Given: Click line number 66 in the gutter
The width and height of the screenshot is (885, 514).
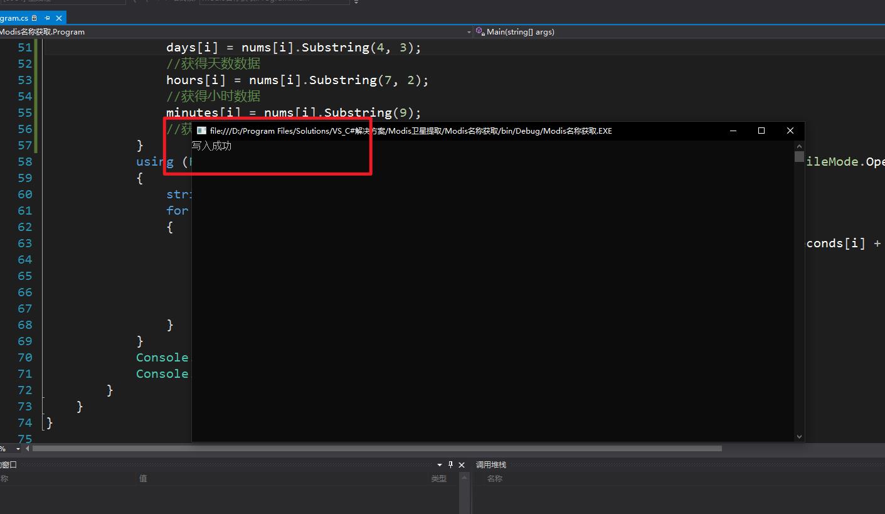Looking at the screenshot, I should [25, 292].
